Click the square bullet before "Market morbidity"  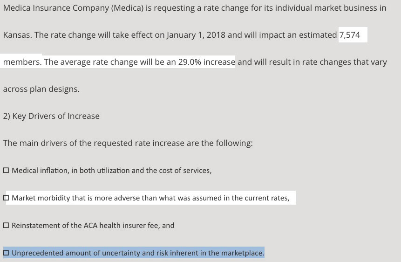tap(6, 198)
